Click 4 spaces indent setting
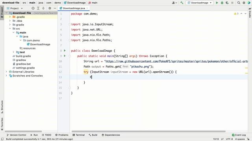This screenshot has width=252, height=141. tap(240, 139)
